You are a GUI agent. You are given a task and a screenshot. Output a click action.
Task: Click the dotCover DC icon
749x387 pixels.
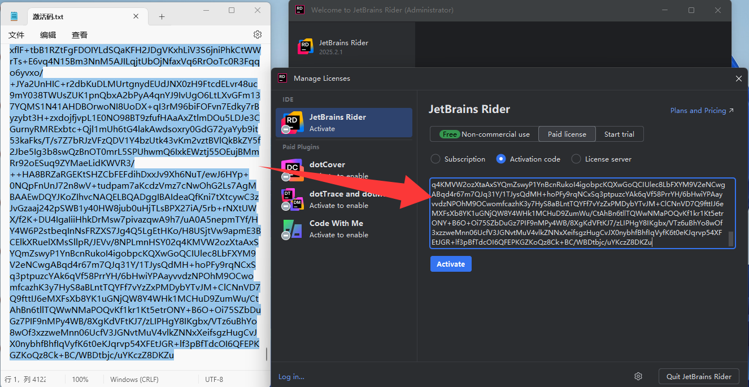pos(292,169)
